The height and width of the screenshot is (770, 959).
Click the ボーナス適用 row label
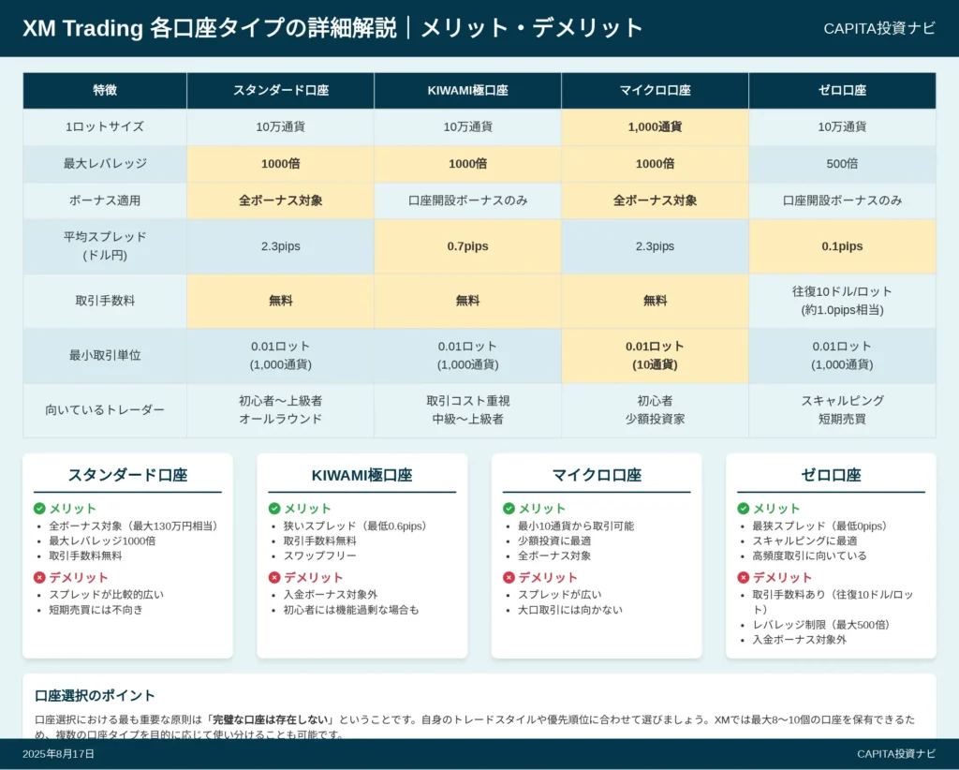105,200
